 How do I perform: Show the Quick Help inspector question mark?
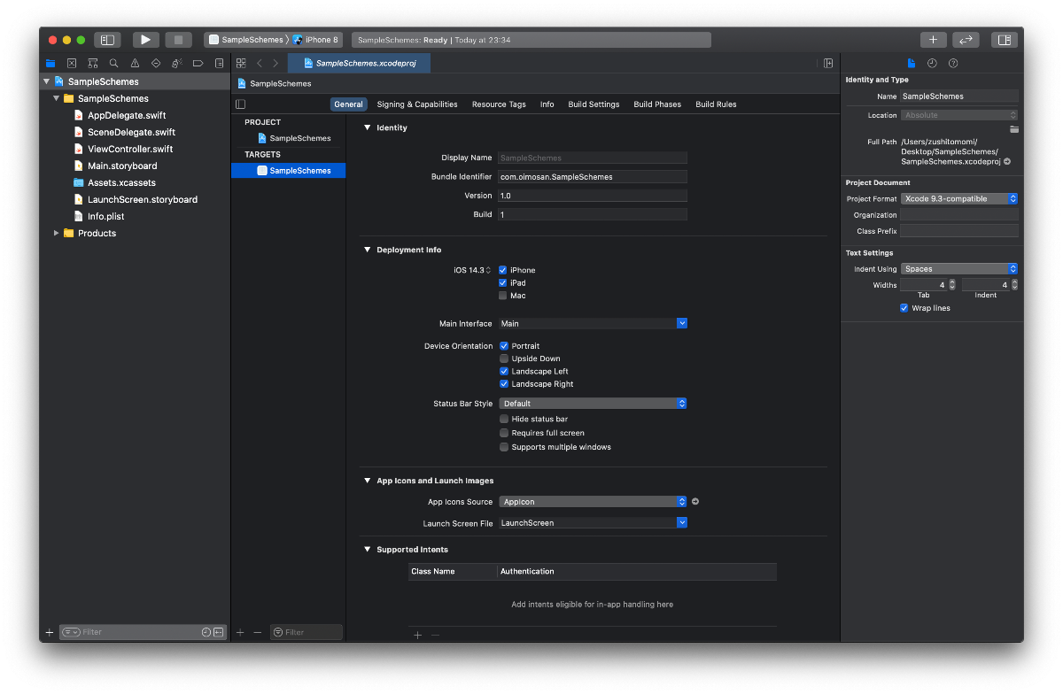(952, 63)
